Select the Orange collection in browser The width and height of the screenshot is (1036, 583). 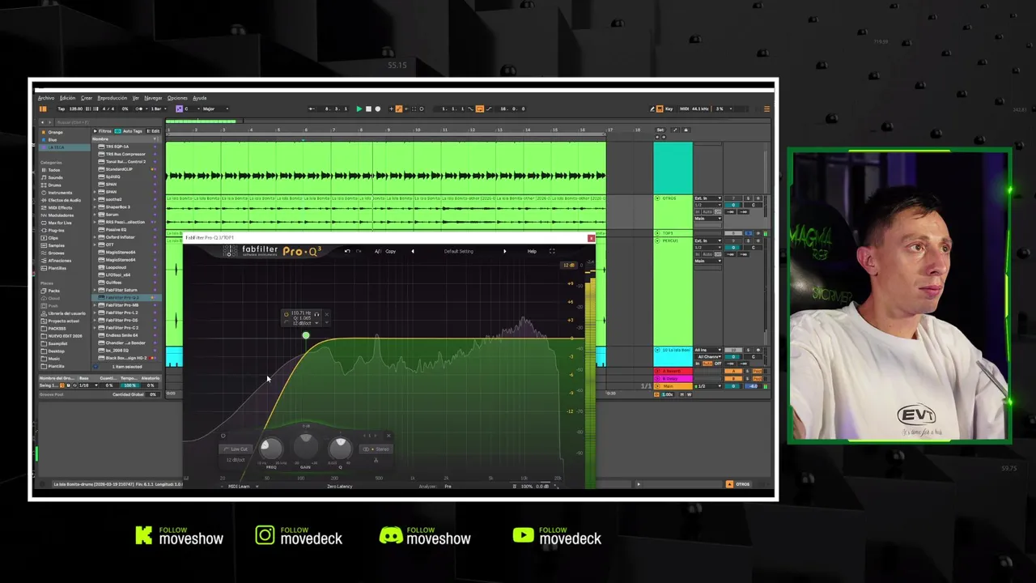click(53, 132)
